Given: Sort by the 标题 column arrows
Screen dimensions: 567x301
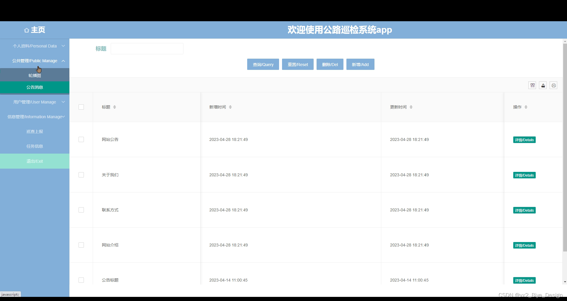Looking at the screenshot, I should pyautogui.click(x=115, y=107).
